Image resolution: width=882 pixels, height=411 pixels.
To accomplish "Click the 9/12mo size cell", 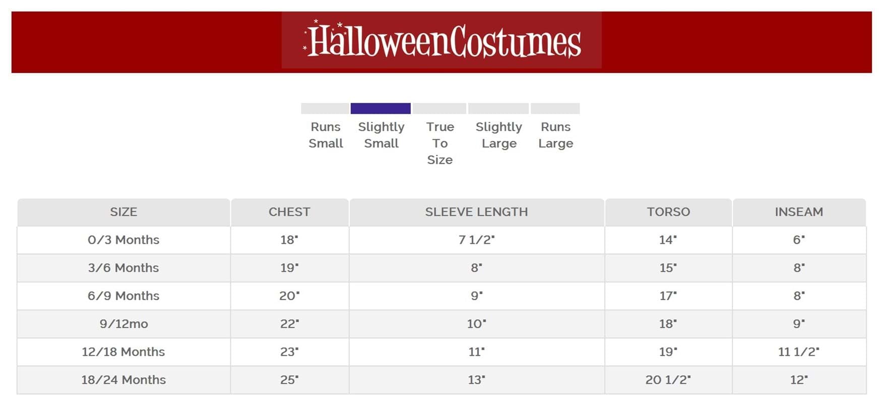I will [123, 324].
